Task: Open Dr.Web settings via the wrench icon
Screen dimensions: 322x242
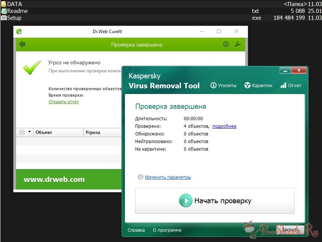Action: [x=237, y=45]
